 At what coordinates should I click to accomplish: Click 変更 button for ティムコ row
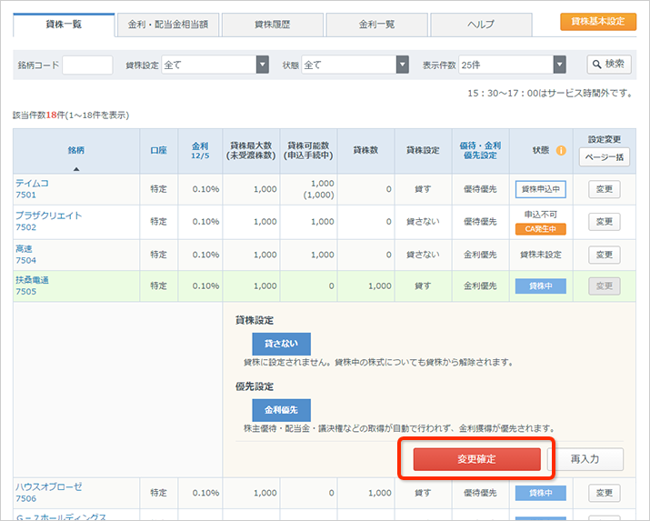pos(604,189)
